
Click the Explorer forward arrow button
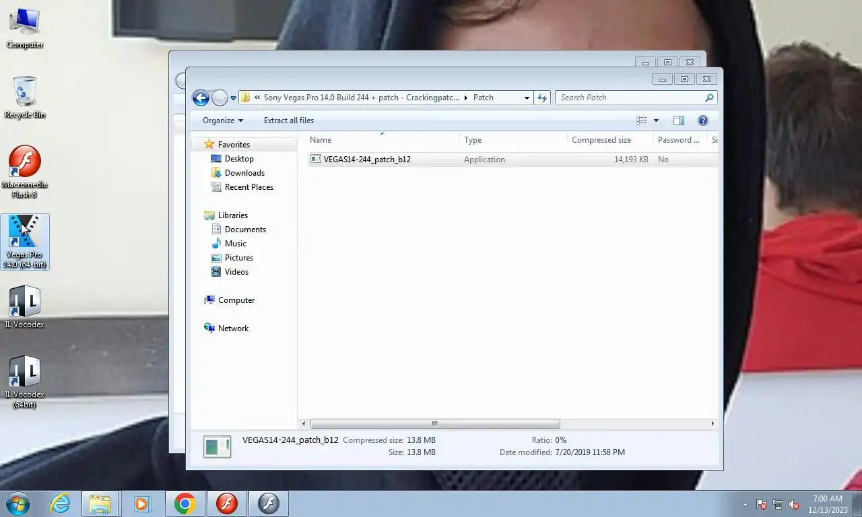(220, 98)
